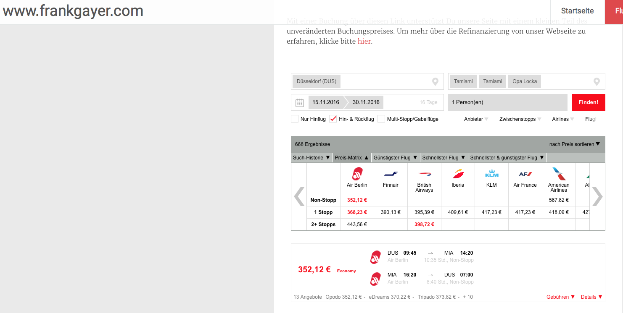Select Air Berlin 1 Stopp price 368,23 €
The image size is (623, 313).
click(357, 212)
